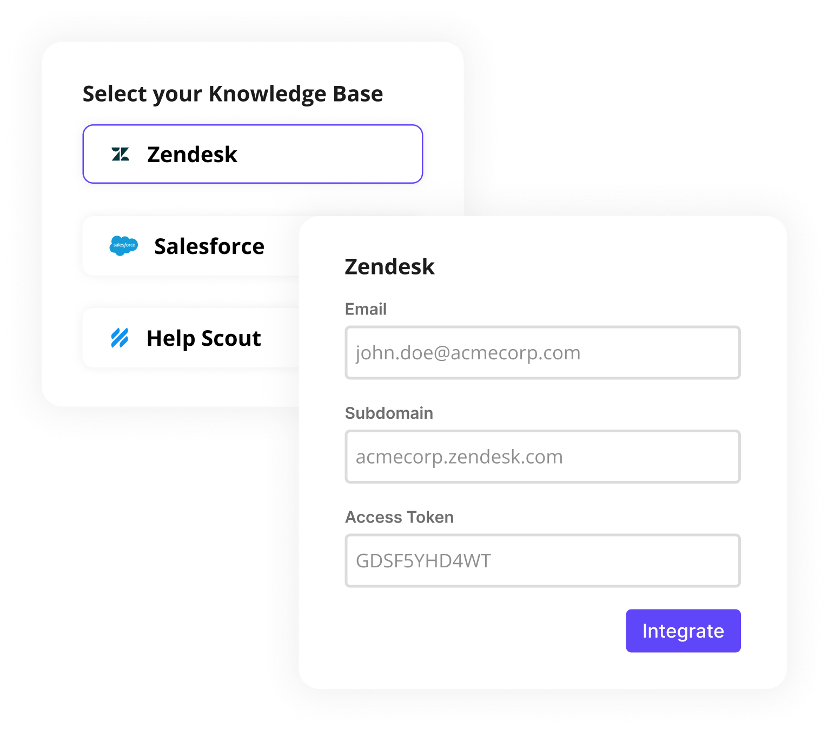Click the Access Token field label
The image size is (828, 730).
(399, 517)
